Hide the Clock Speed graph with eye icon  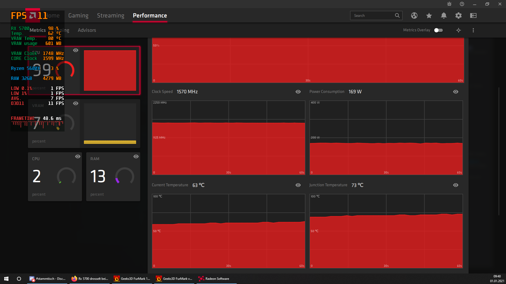pos(298,92)
